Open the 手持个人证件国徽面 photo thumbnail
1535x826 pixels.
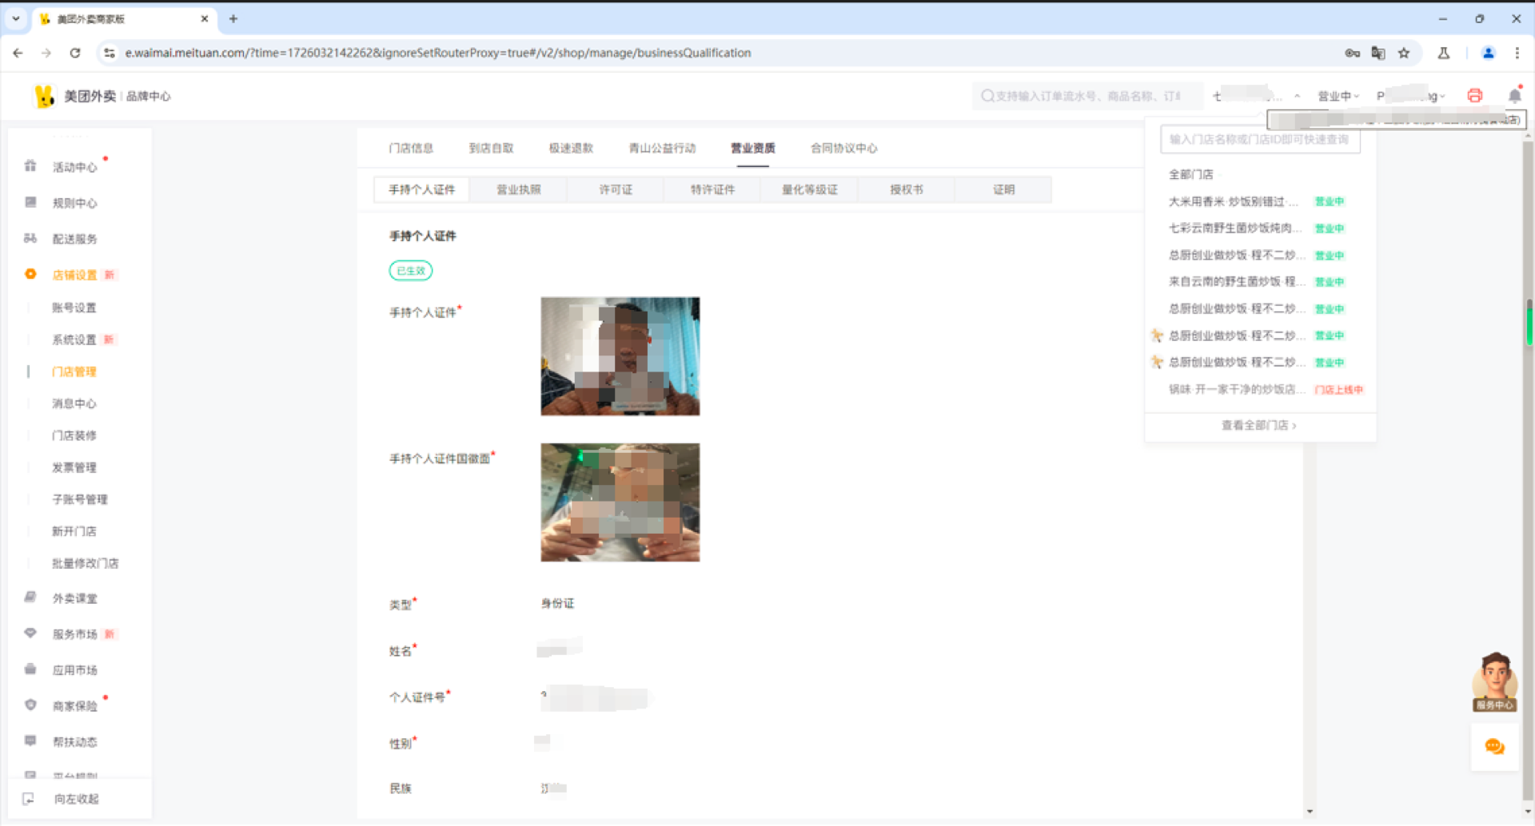click(x=620, y=502)
